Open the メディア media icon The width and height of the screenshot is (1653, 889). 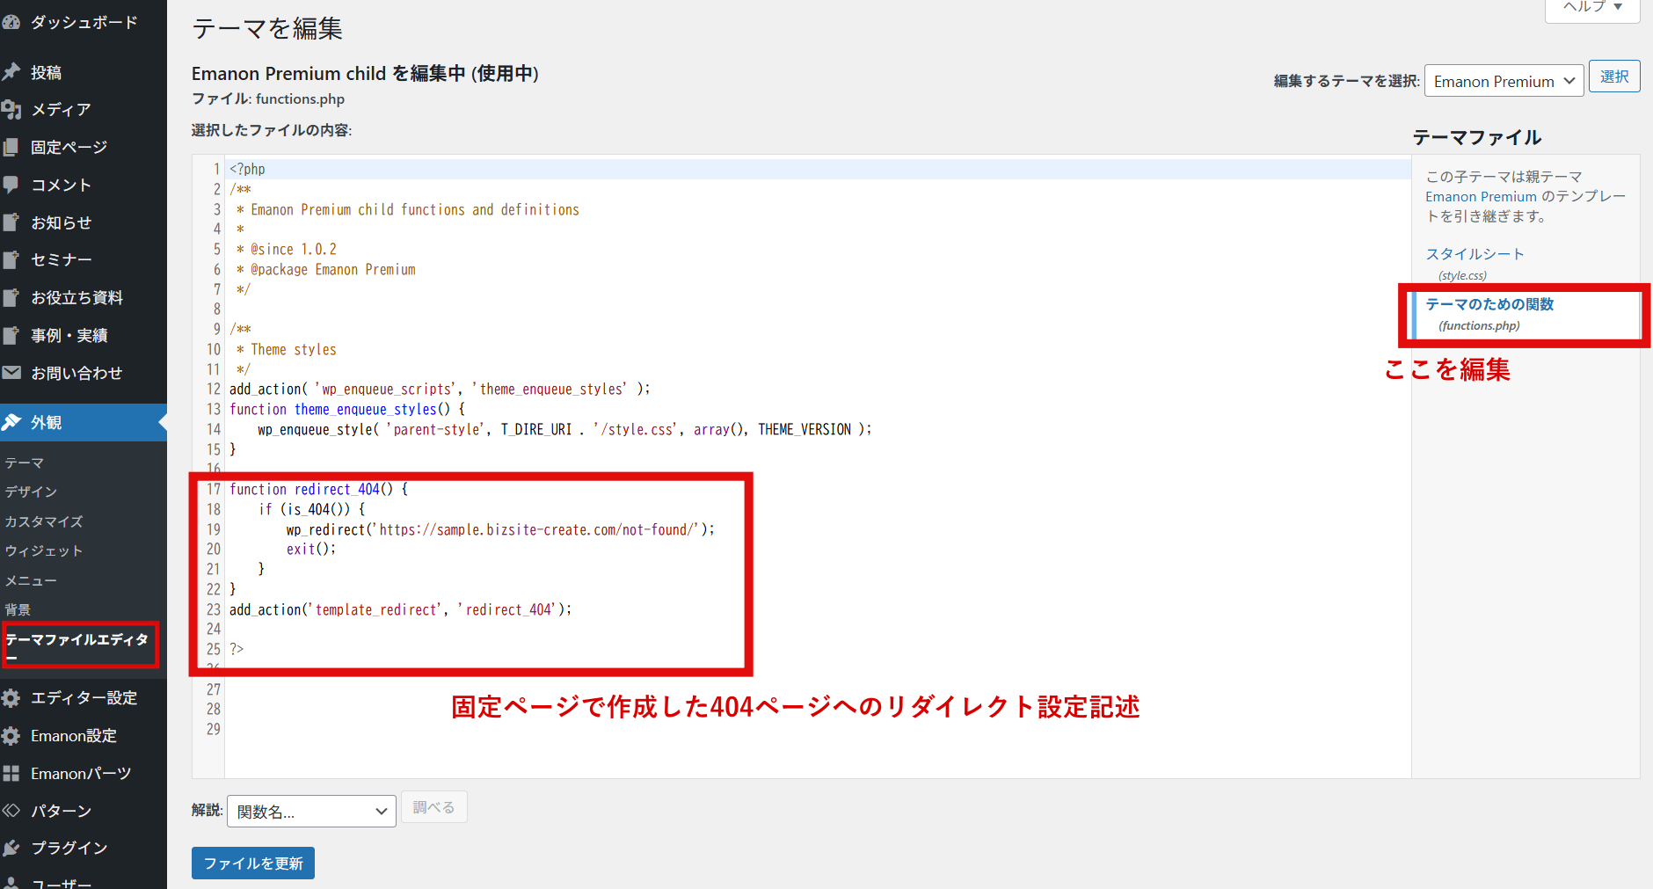point(11,109)
